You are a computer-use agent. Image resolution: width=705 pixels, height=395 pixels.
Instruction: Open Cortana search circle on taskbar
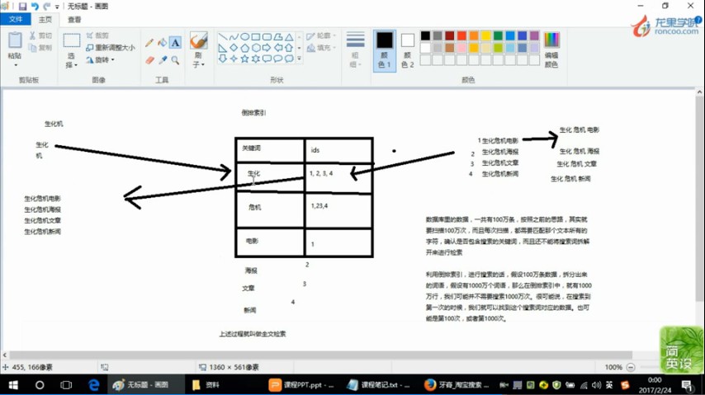(40, 385)
